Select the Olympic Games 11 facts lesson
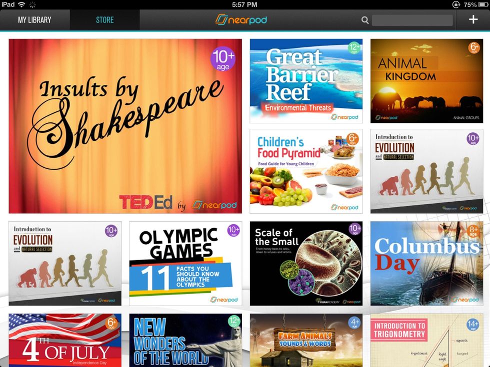The height and width of the screenshot is (367, 490). [185, 264]
